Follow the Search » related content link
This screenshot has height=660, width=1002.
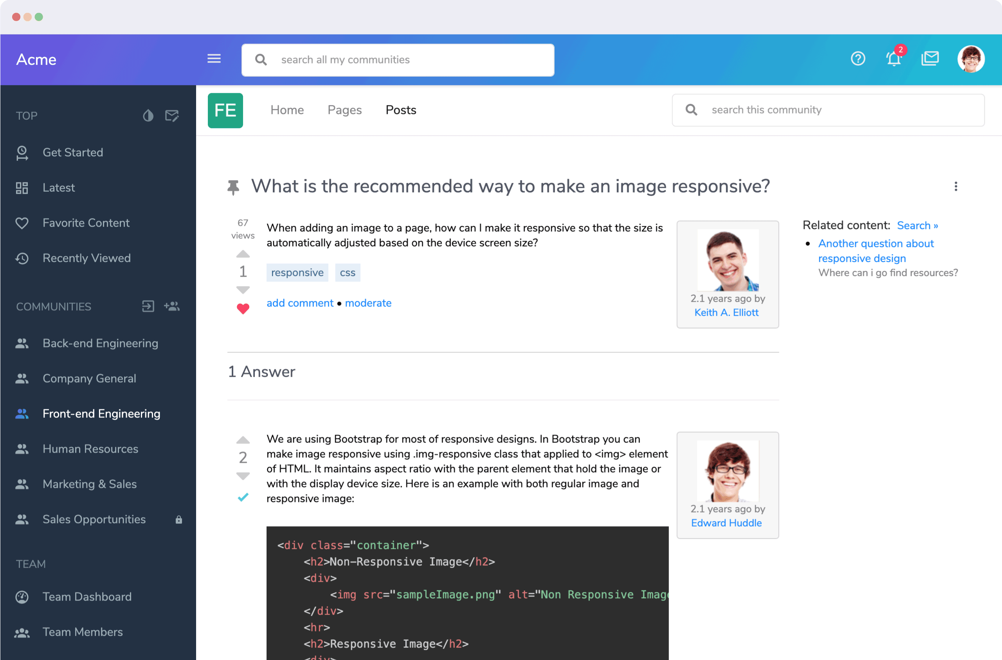tap(918, 225)
